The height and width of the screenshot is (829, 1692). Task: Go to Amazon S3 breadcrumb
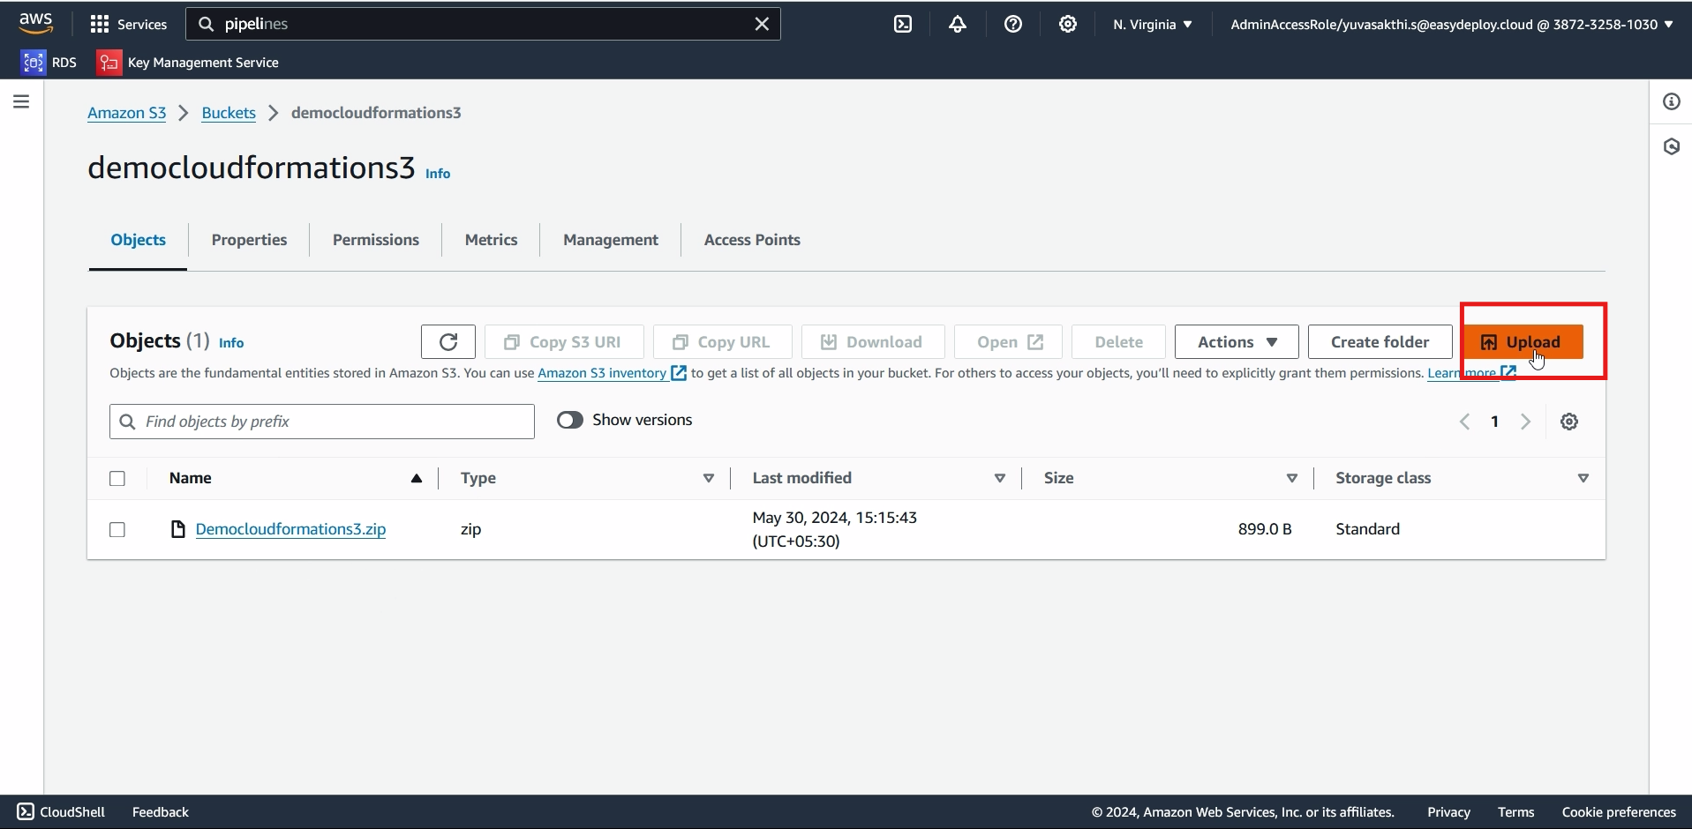pos(127,113)
